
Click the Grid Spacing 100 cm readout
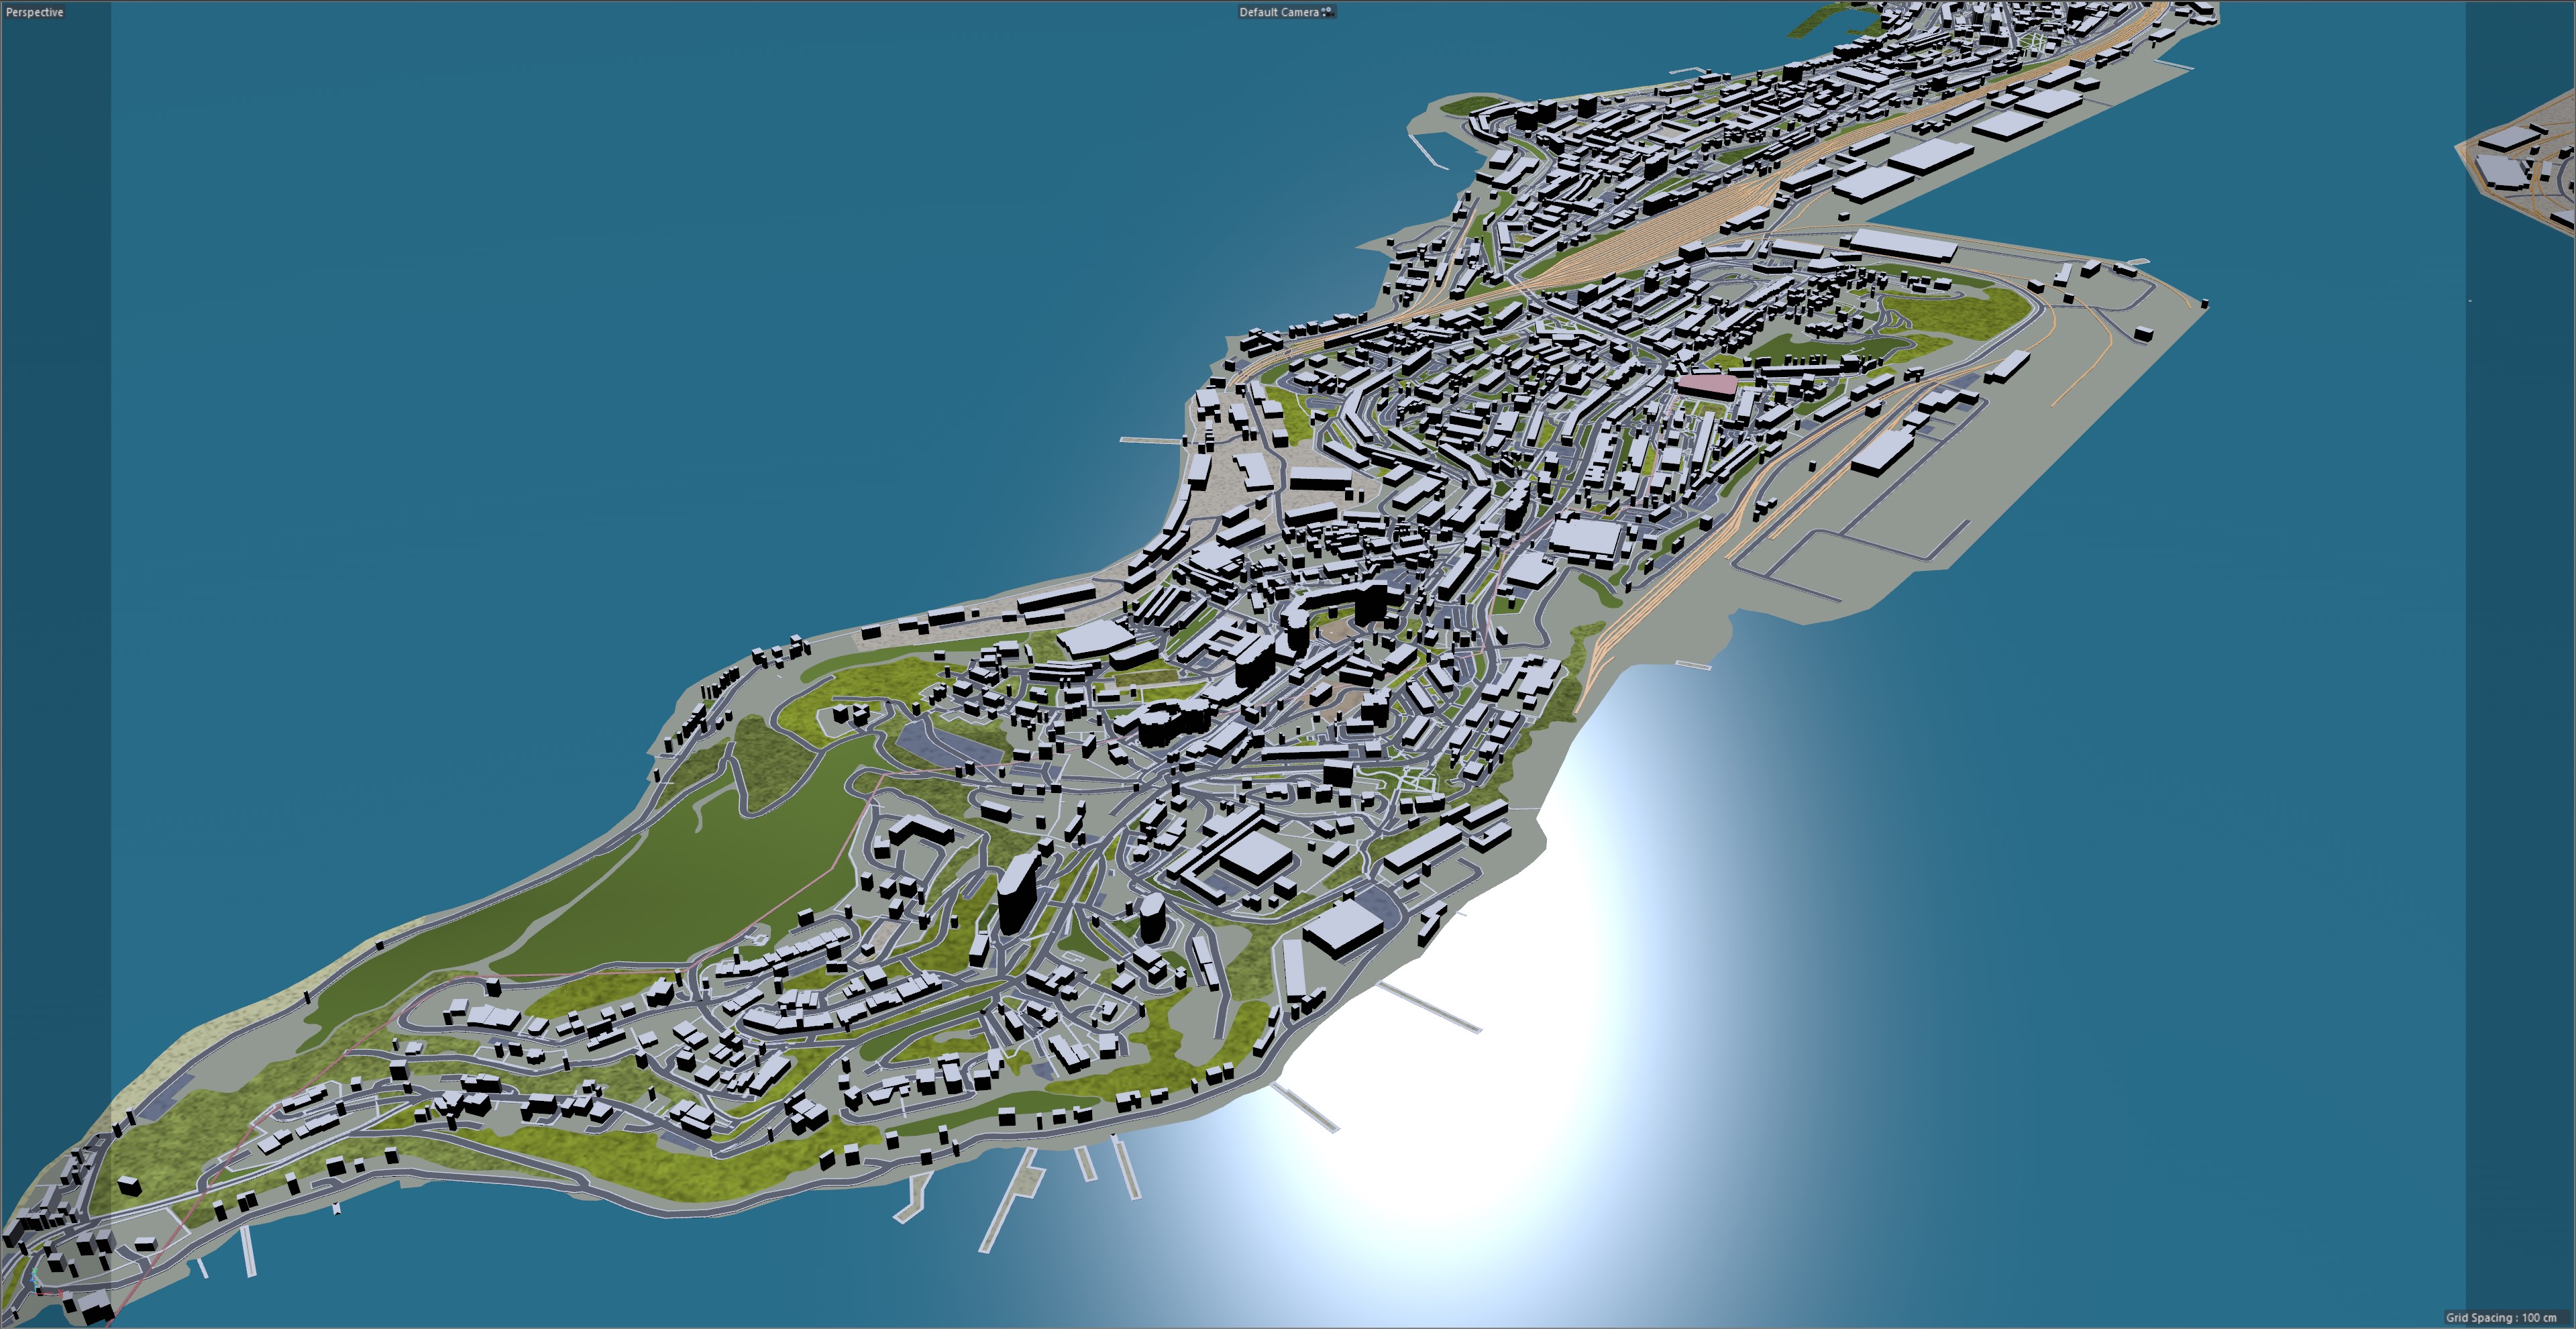[2500, 1317]
